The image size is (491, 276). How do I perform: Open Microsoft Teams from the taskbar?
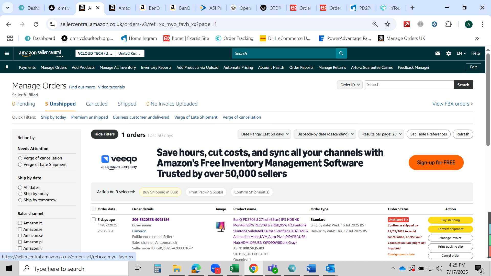tap(273, 269)
